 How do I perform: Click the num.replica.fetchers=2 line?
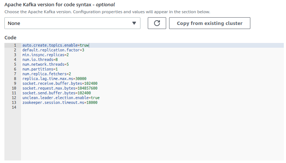[46, 74]
